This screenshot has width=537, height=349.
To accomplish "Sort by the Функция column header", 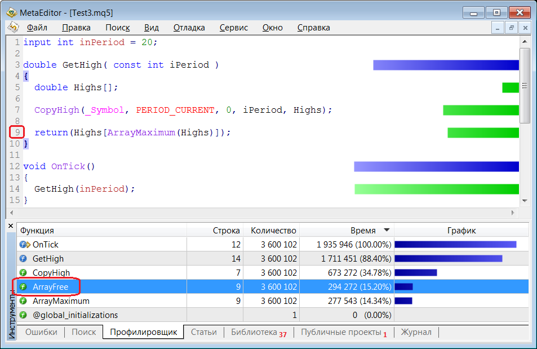I will pyautogui.click(x=102, y=231).
